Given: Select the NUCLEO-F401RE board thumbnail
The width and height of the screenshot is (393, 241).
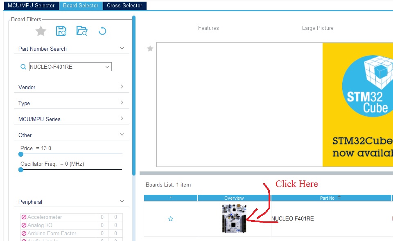Looking at the screenshot, I should pyautogui.click(x=234, y=219).
